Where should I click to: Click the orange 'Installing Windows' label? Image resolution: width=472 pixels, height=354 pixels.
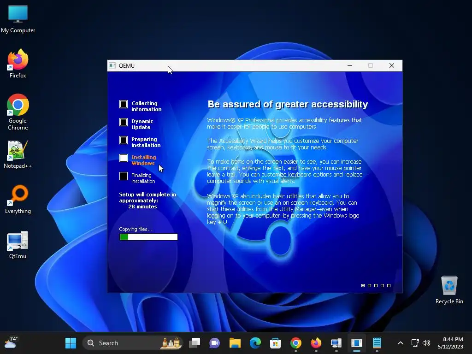pos(144,160)
